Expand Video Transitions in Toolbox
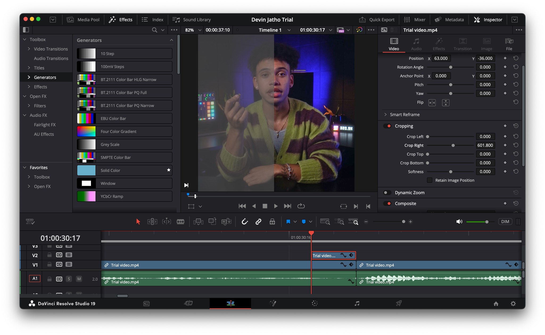Viewport: 545px width, 335px height. pyautogui.click(x=29, y=49)
